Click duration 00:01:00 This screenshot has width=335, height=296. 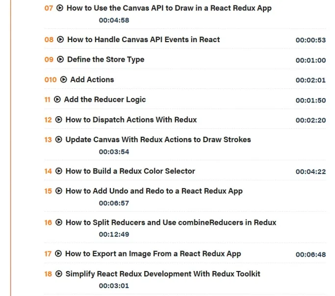pos(310,60)
